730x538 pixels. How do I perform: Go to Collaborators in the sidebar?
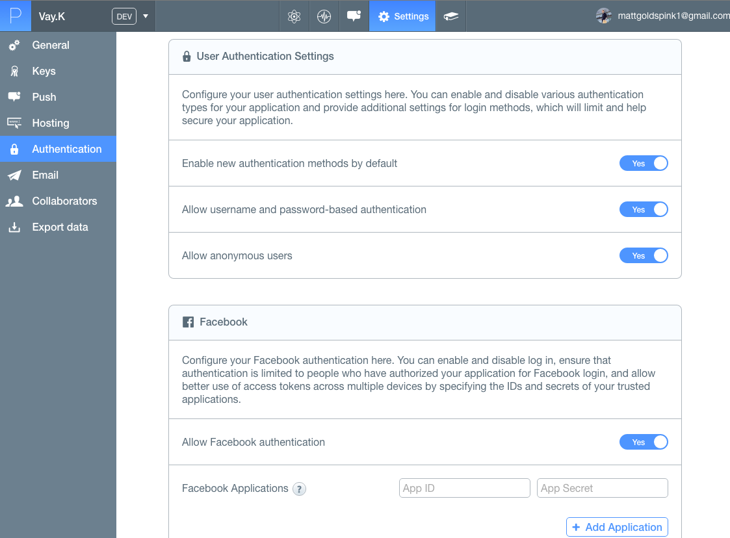64,201
